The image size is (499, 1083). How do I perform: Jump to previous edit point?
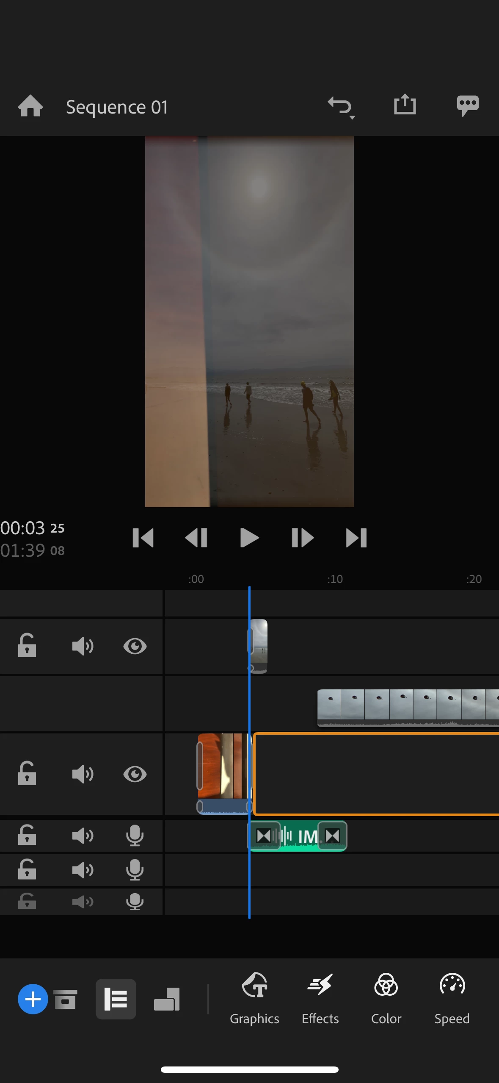coord(143,538)
